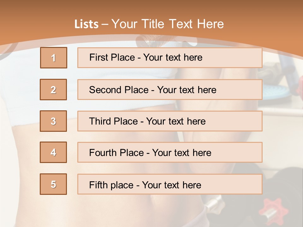The width and height of the screenshot is (303, 227).
Task: Select the number 2 box
Action: click(x=53, y=90)
